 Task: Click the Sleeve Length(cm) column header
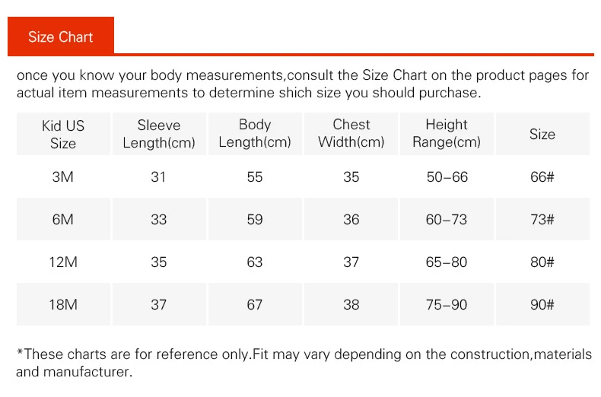tap(159, 134)
